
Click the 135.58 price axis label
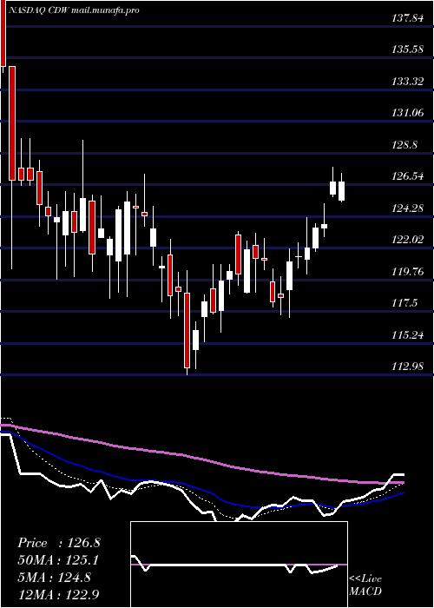click(x=407, y=50)
